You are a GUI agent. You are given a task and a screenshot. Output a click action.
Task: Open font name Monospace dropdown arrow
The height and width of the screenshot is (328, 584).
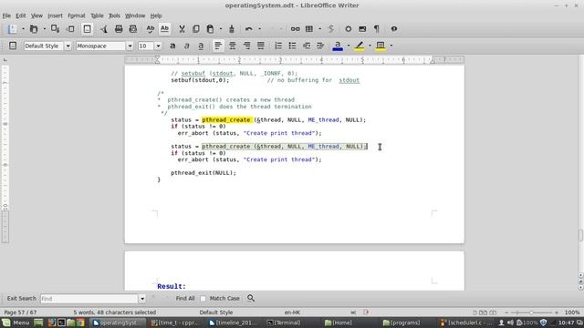[130, 46]
